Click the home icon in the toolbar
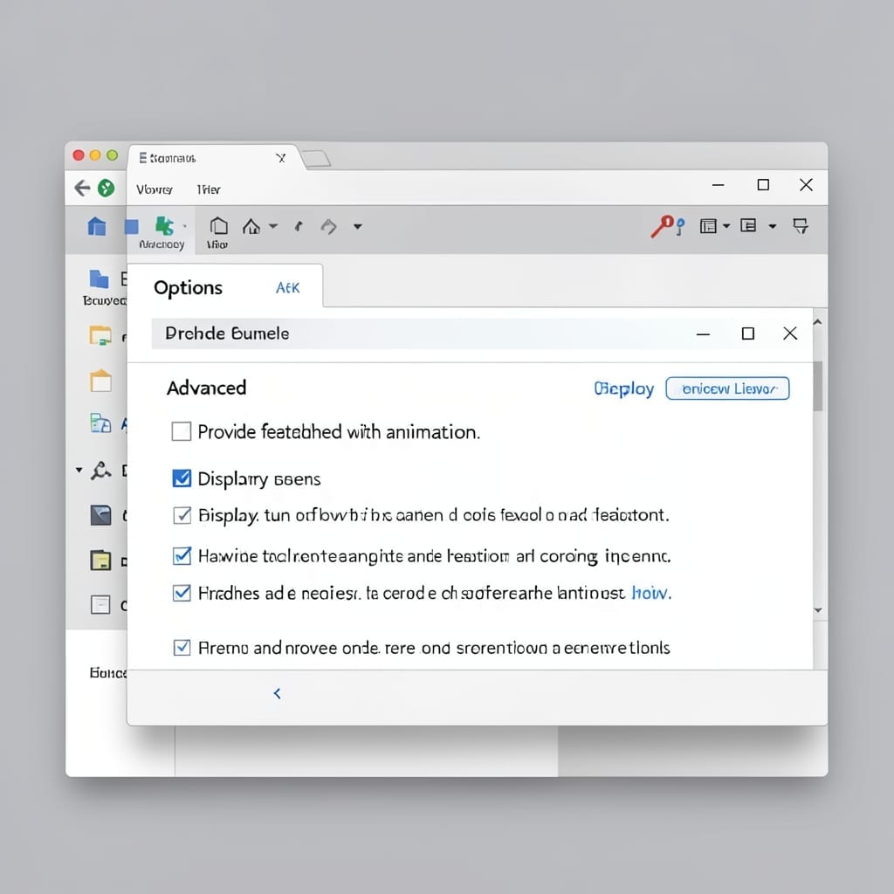Viewport: 894px width, 894px height. (x=251, y=226)
